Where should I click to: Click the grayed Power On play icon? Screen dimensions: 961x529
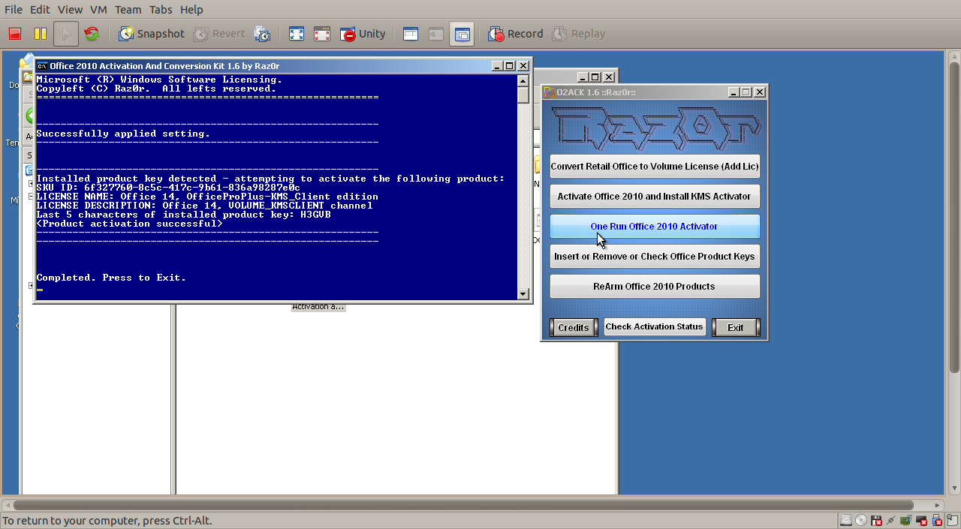pyautogui.click(x=66, y=34)
